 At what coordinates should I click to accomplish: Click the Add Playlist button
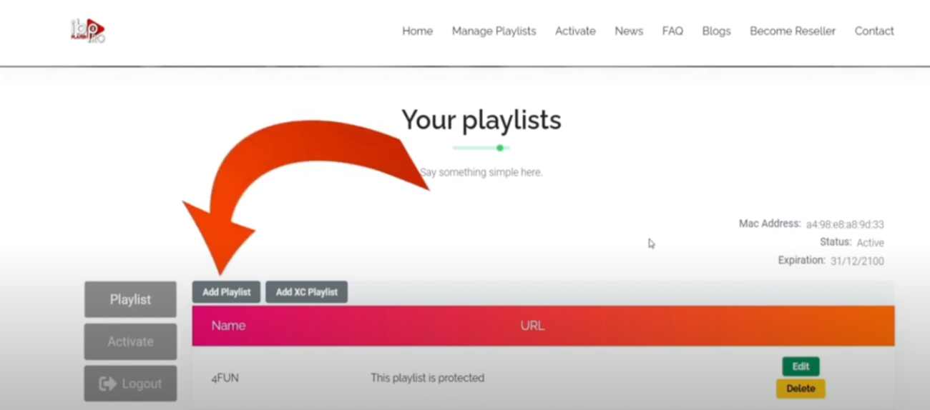(x=226, y=292)
